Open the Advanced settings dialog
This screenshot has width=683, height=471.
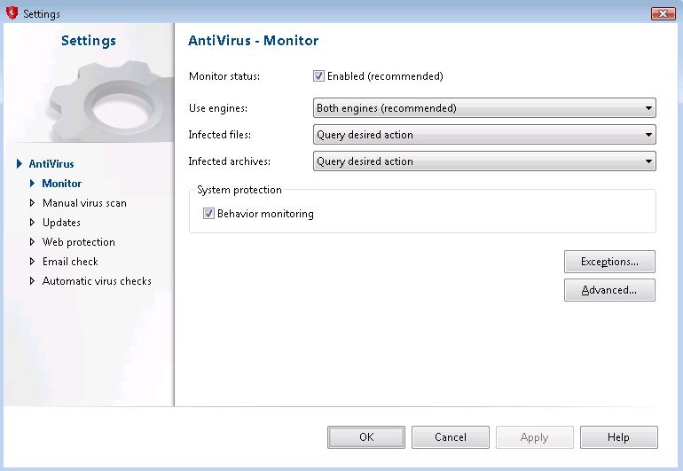tap(609, 290)
